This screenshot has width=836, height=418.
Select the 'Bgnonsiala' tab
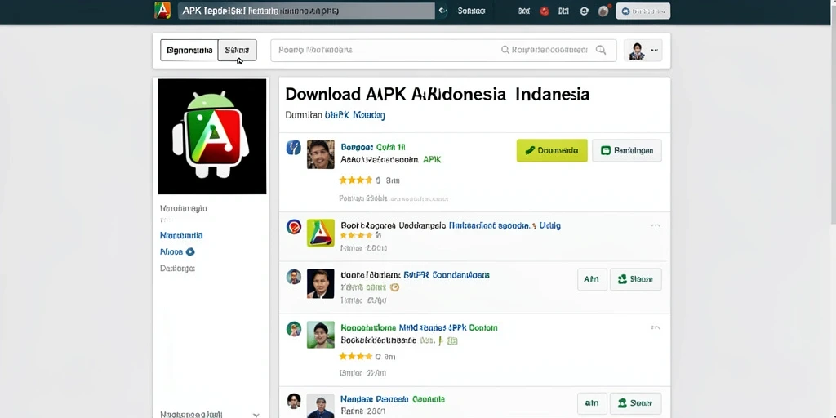pos(189,50)
